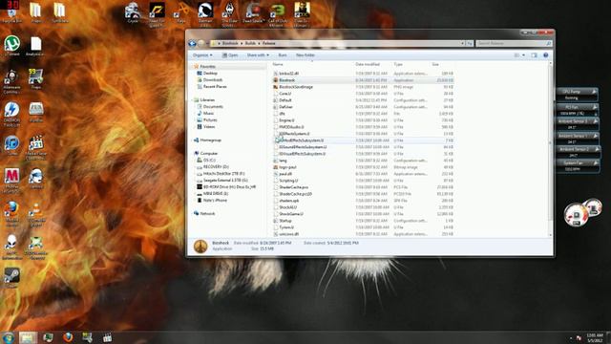The height and width of the screenshot is (344, 611).
Task: Open the Batman desktop shortcut
Action: click(x=205, y=14)
